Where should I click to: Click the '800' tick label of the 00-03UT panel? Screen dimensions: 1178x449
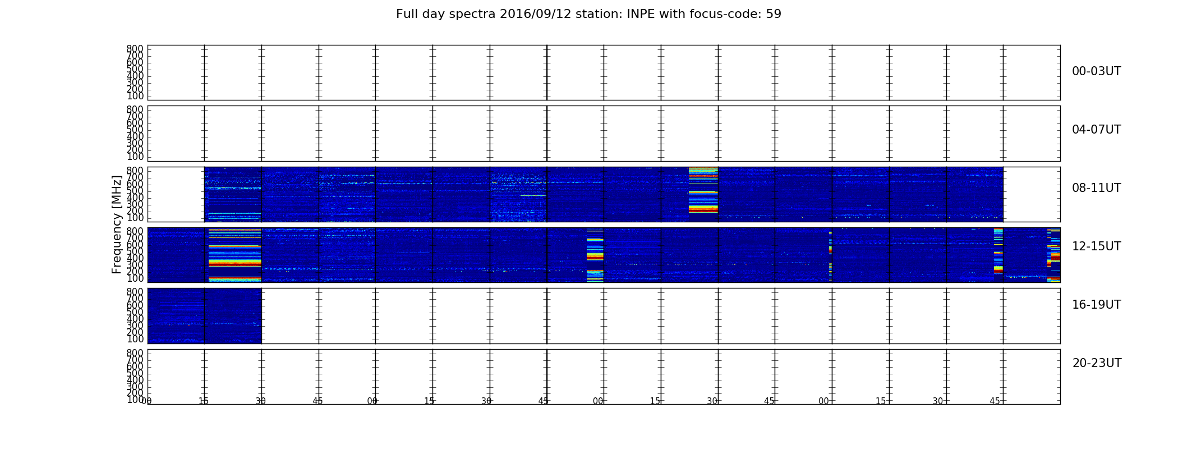(135, 49)
